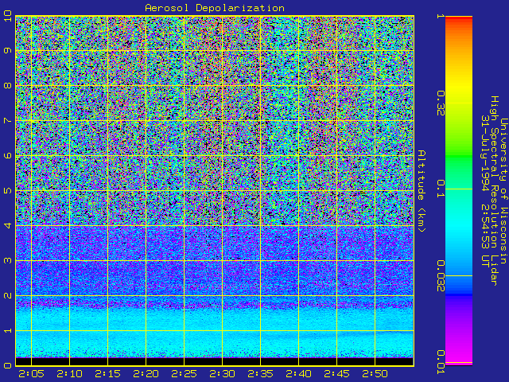Click the '31-July-1994 2:54:53 UT' timestamp
The height and width of the screenshot is (382, 509).
[484, 191]
